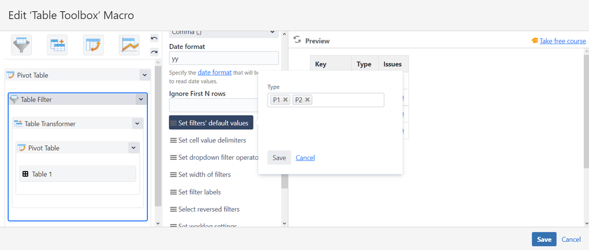Screen dimensions: 589x250
Task: Open the Table Transformer dropdown arrow
Action: point(137,123)
